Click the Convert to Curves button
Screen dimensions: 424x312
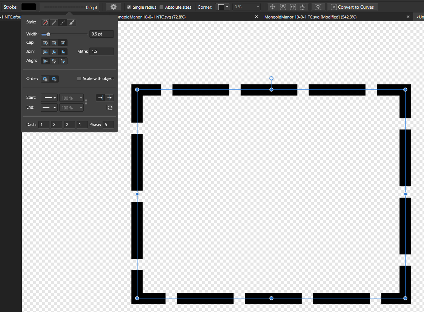pos(352,7)
